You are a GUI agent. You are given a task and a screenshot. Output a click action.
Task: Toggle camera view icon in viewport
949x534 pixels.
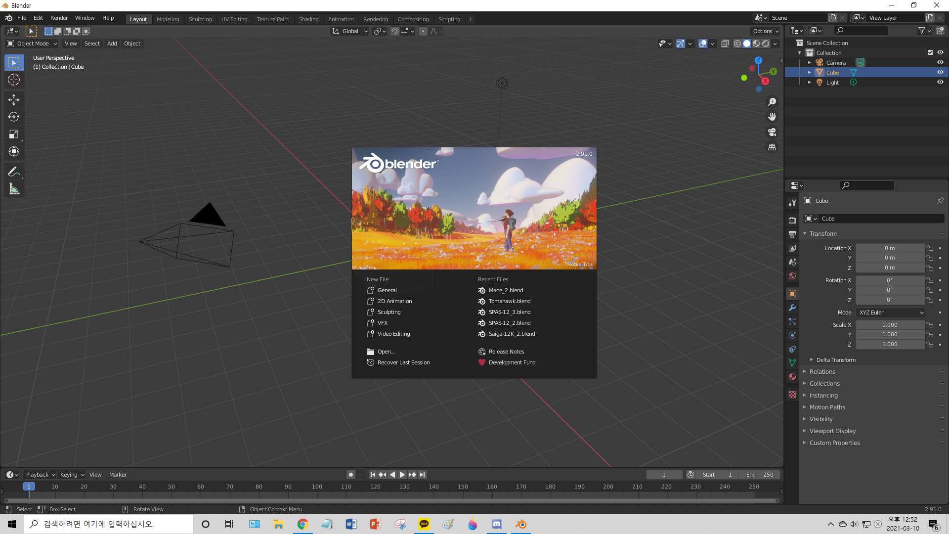click(x=772, y=132)
